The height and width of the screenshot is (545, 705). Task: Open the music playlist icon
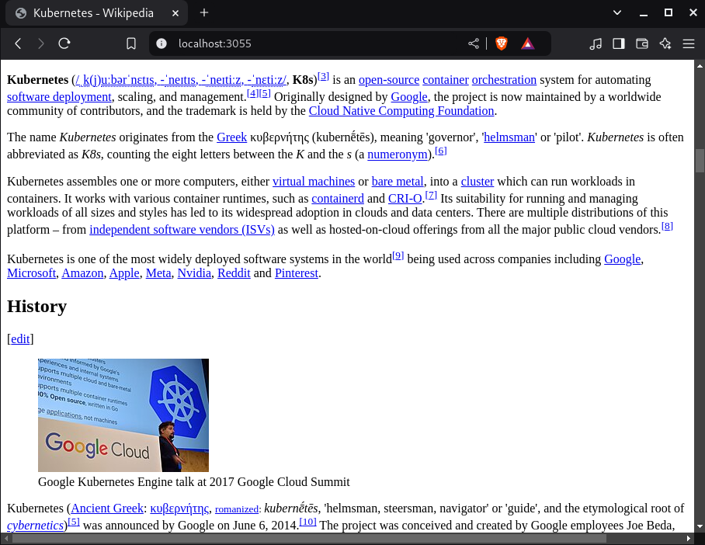click(x=596, y=43)
